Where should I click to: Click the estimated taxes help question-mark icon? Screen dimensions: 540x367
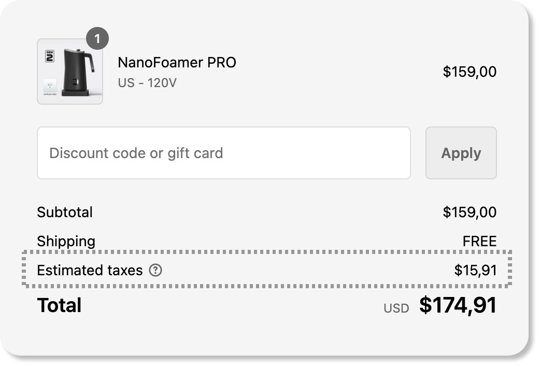click(155, 270)
